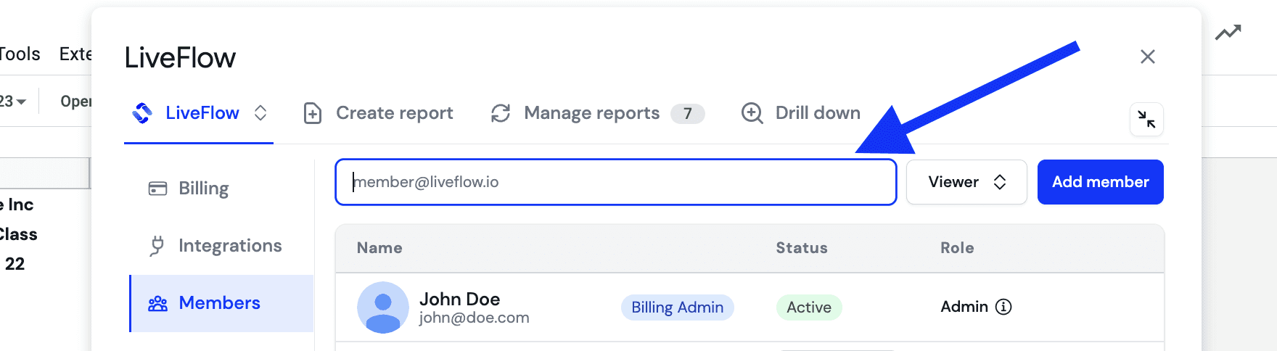Click the LiveFlow logo icon in tab
The height and width of the screenshot is (351, 1277).
[142, 113]
